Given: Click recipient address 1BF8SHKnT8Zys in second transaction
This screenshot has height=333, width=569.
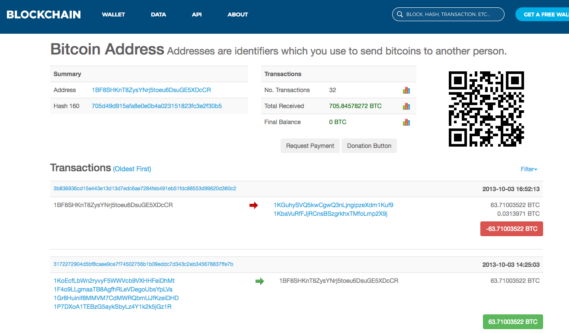Looking at the screenshot, I should pos(339,281).
